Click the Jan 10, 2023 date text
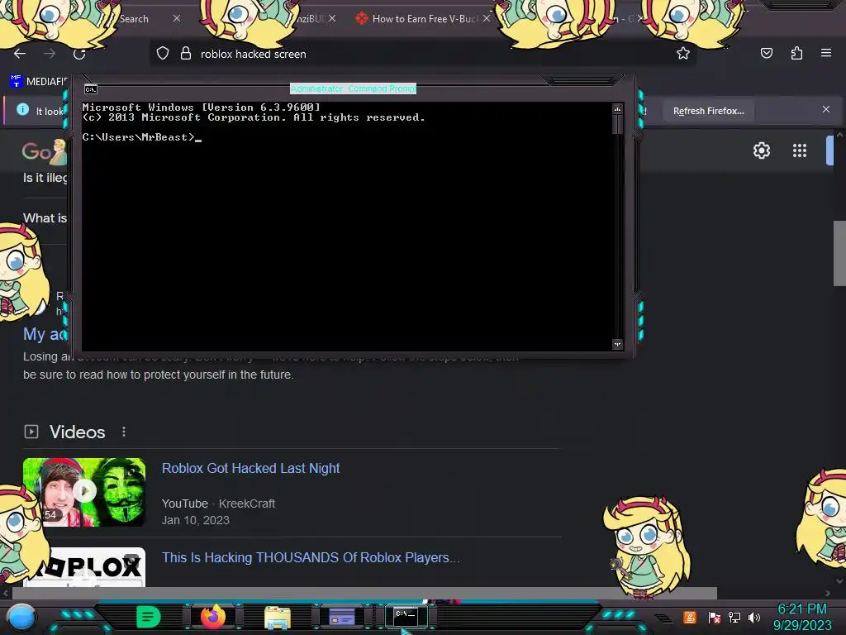The image size is (846, 635). point(196,520)
